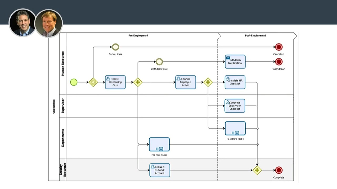Select the Cancel Case intermediate event
Image resolution: width=337 pixels, height=189 pixels.
pos(115,47)
